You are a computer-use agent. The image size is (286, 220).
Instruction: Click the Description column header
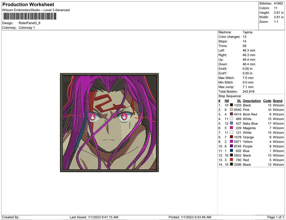point(252,101)
